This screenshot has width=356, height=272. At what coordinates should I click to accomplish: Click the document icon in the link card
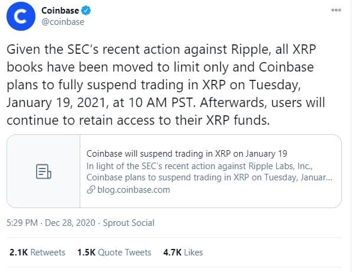(44, 171)
